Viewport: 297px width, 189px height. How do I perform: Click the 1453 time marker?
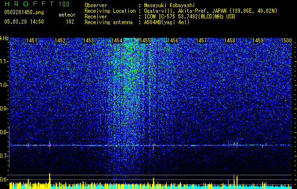(x=88, y=40)
